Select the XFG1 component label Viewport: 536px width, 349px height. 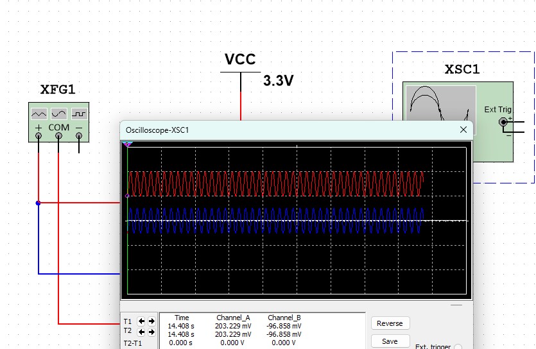[57, 89]
